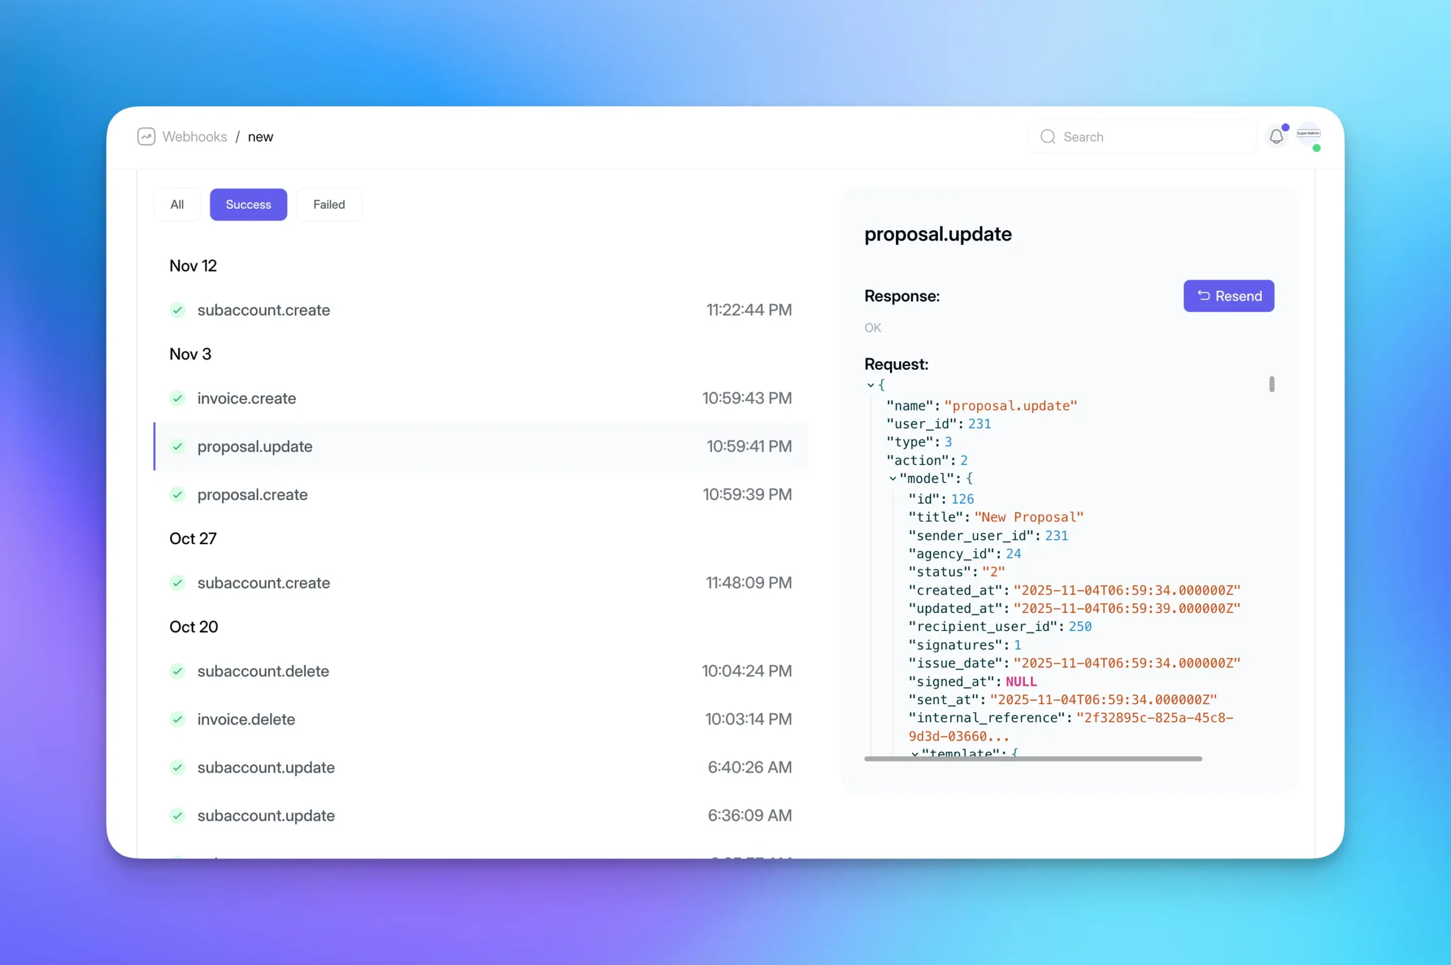The width and height of the screenshot is (1451, 965).
Task: Go to Webhooks breadcrumb link
Action: [x=194, y=137]
